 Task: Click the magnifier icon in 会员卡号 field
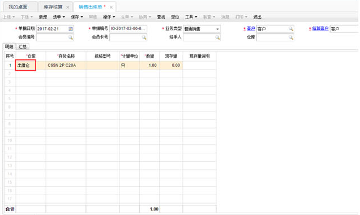pyautogui.click(x=144, y=37)
